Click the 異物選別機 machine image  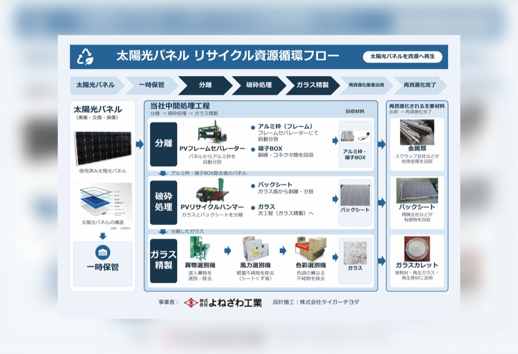200,248
